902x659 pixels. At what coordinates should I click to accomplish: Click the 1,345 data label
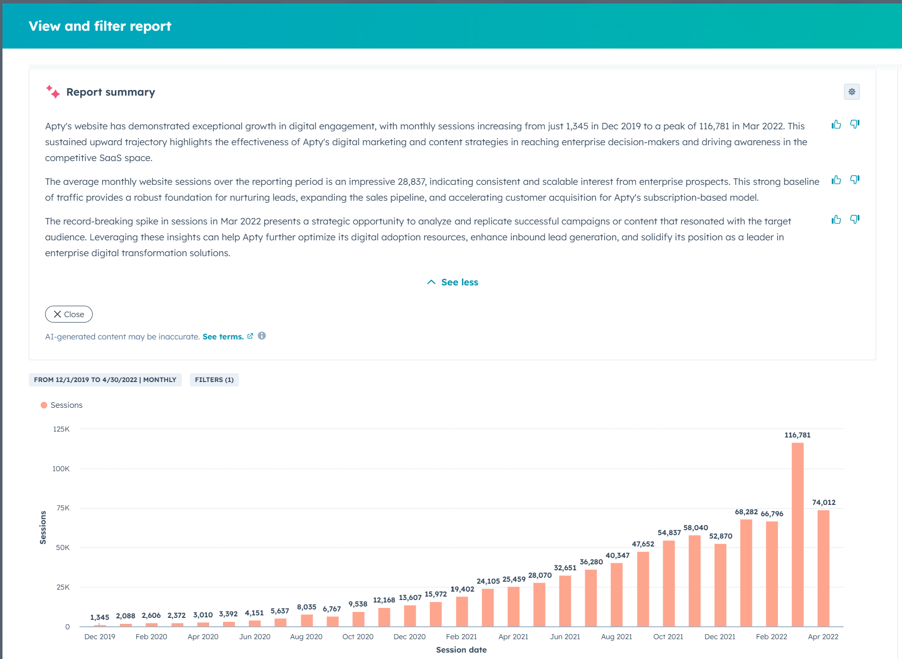pyautogui.click(x=100, y=617)
